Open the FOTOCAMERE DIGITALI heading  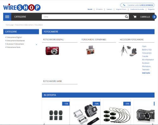pos(53,40)
